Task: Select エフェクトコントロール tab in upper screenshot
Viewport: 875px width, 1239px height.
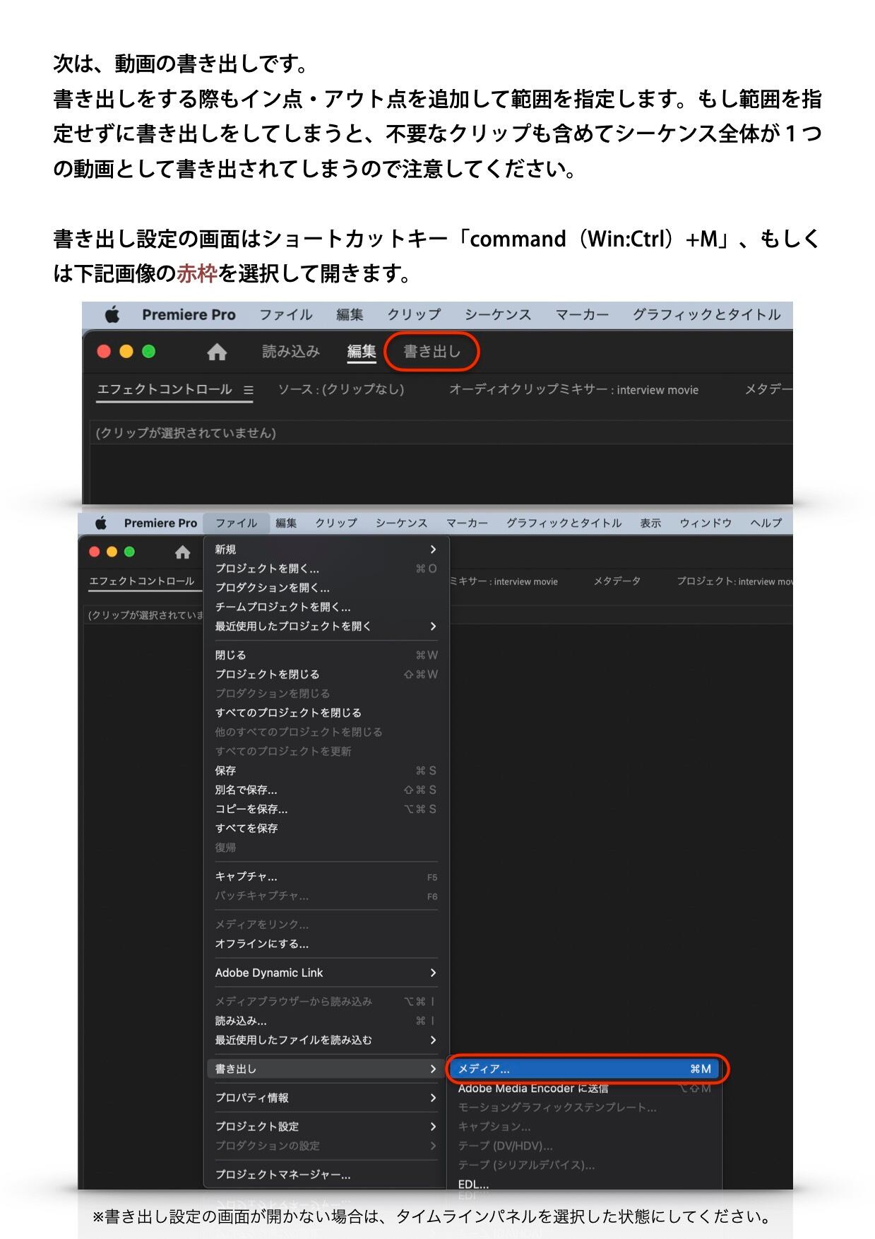Action: (165, 390)
